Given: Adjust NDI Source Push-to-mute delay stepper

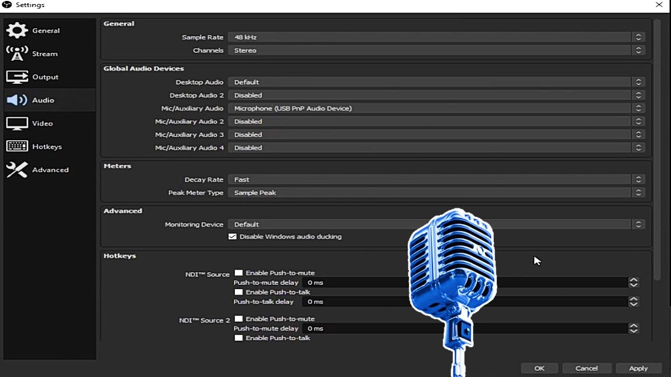Looking at the screenshot, I should pos(633,283).
